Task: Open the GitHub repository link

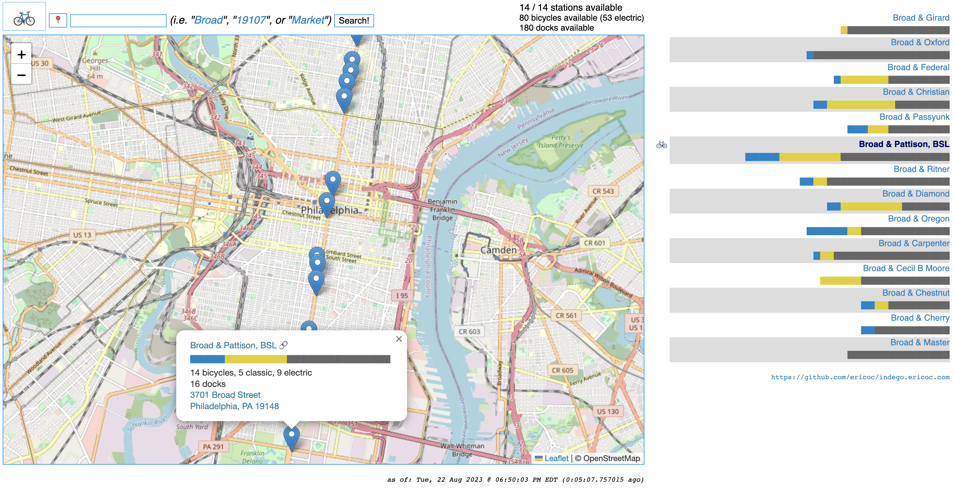Action: (x=860, y=377)
